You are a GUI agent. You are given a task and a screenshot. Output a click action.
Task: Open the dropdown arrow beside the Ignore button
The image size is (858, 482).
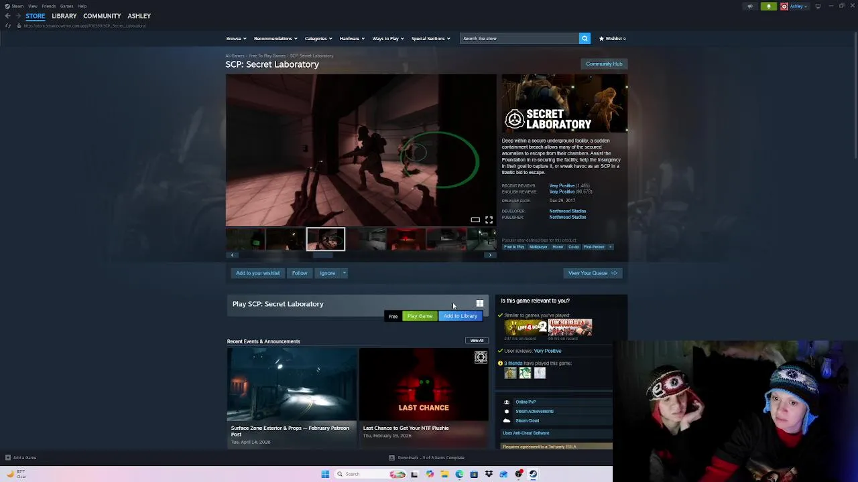point(345,273)
